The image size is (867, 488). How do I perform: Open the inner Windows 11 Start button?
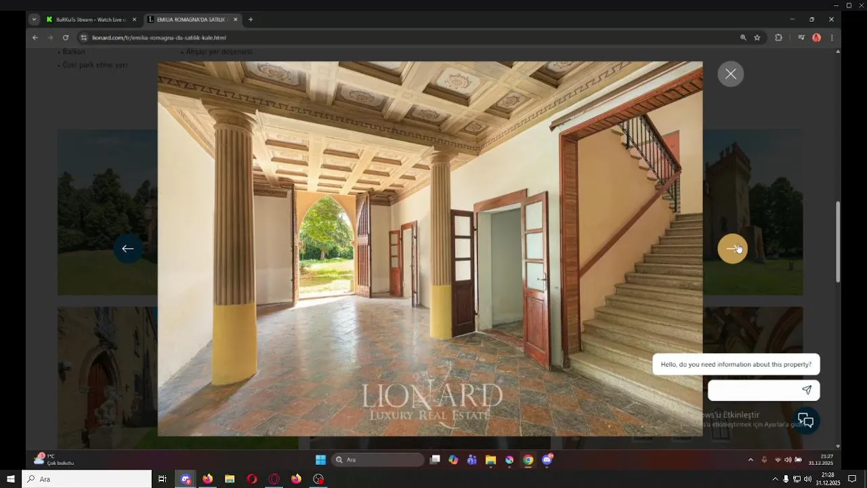[321, 460]
